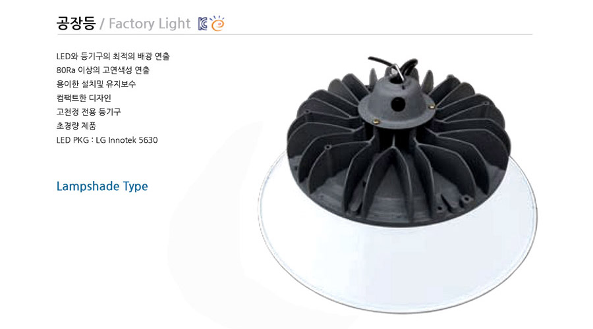The height and width of the screenshot is (329, 593).
Task: Click the Korean heading 공장등
Action: tap(76, 24)
